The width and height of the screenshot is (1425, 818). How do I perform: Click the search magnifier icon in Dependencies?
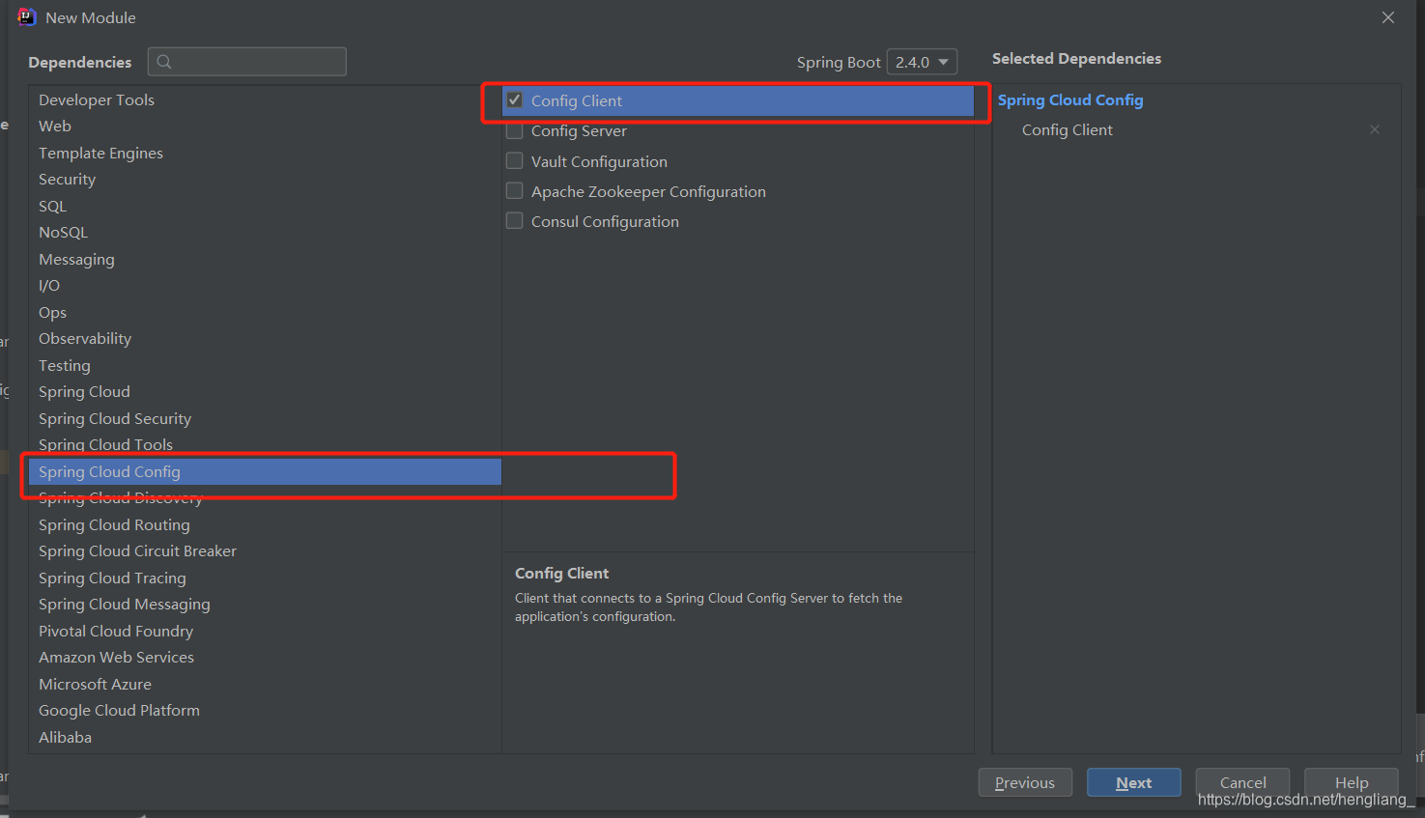point(164,62)
